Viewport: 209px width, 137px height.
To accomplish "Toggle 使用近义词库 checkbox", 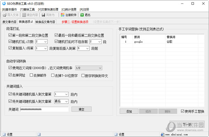I will click(10, 67).
